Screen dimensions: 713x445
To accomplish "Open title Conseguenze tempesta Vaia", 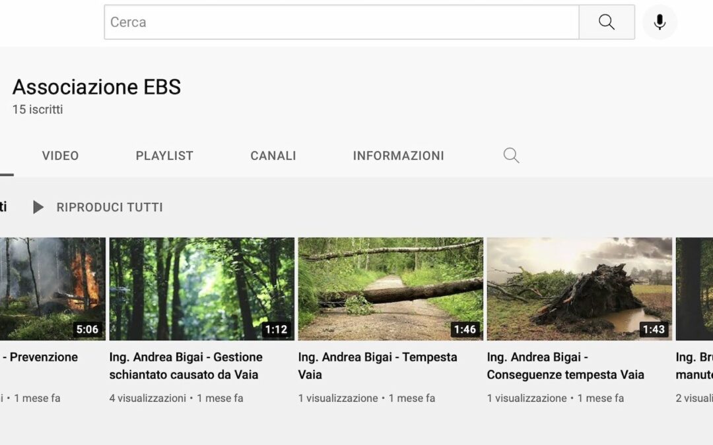I will (565, 365).
